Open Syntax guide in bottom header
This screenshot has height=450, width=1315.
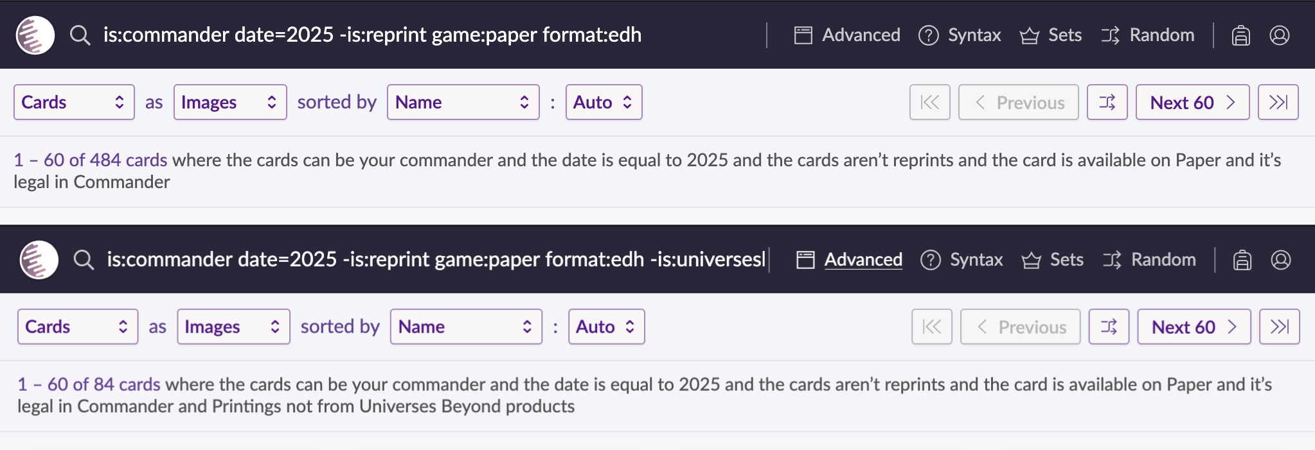click(962, 259)
